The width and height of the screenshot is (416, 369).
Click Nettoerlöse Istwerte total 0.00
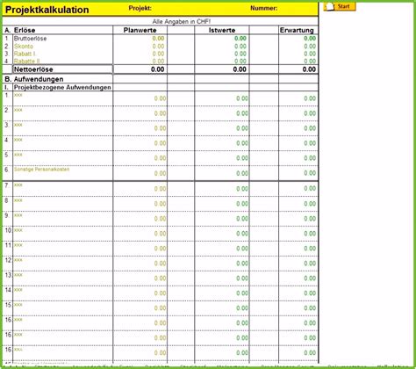(x=240, y=69)
